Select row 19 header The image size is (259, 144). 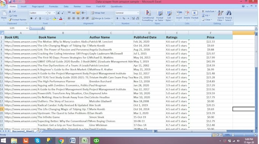pyautogui.click(x=2, y=109)
